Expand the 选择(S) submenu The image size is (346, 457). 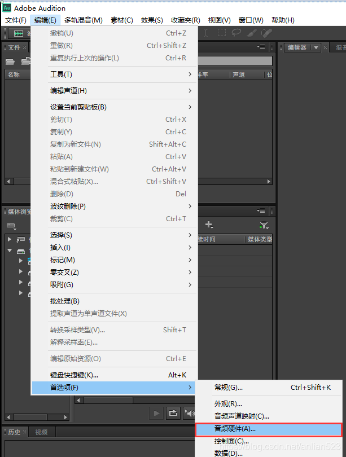(x=115, y=235)
